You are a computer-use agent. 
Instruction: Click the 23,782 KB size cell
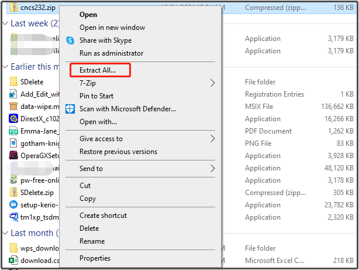click(339, 205)
